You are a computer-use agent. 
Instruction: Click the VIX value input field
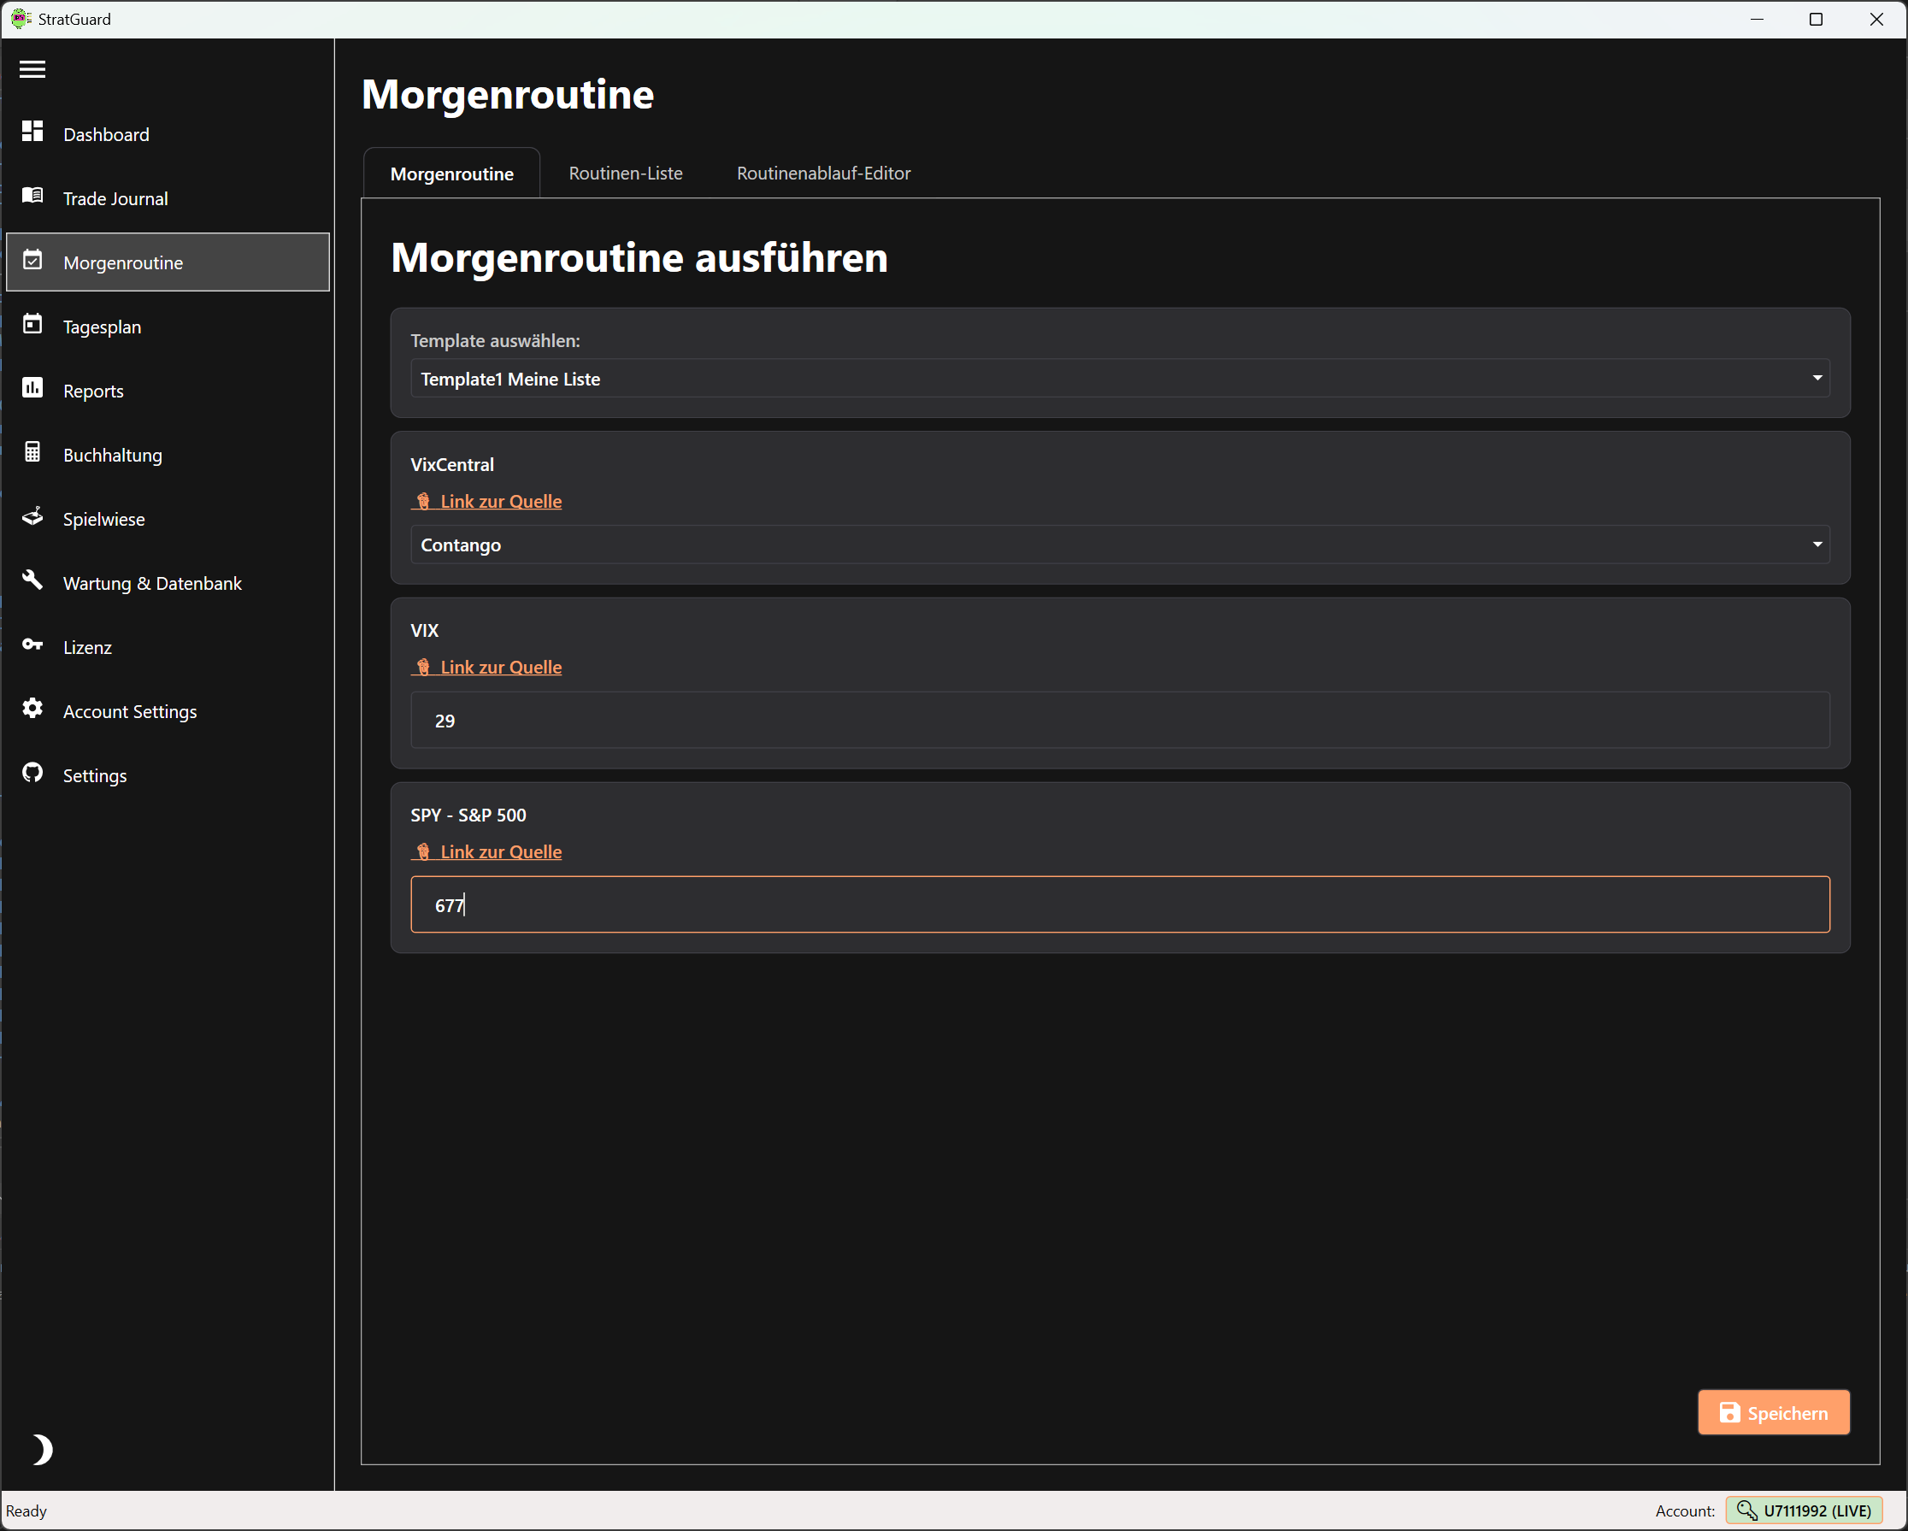point(1120,721)
